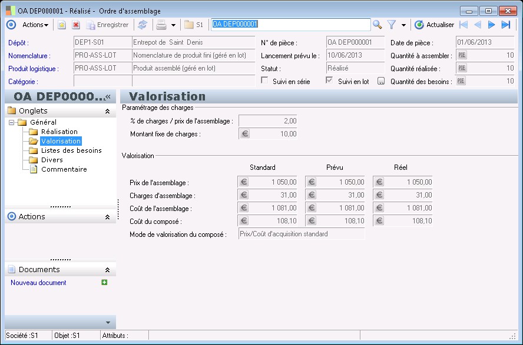Image resolution: width=523 pixels, height=345 pixels.
Task: Click the refresh arrows toolbar icon
Action: click(142, 25)
